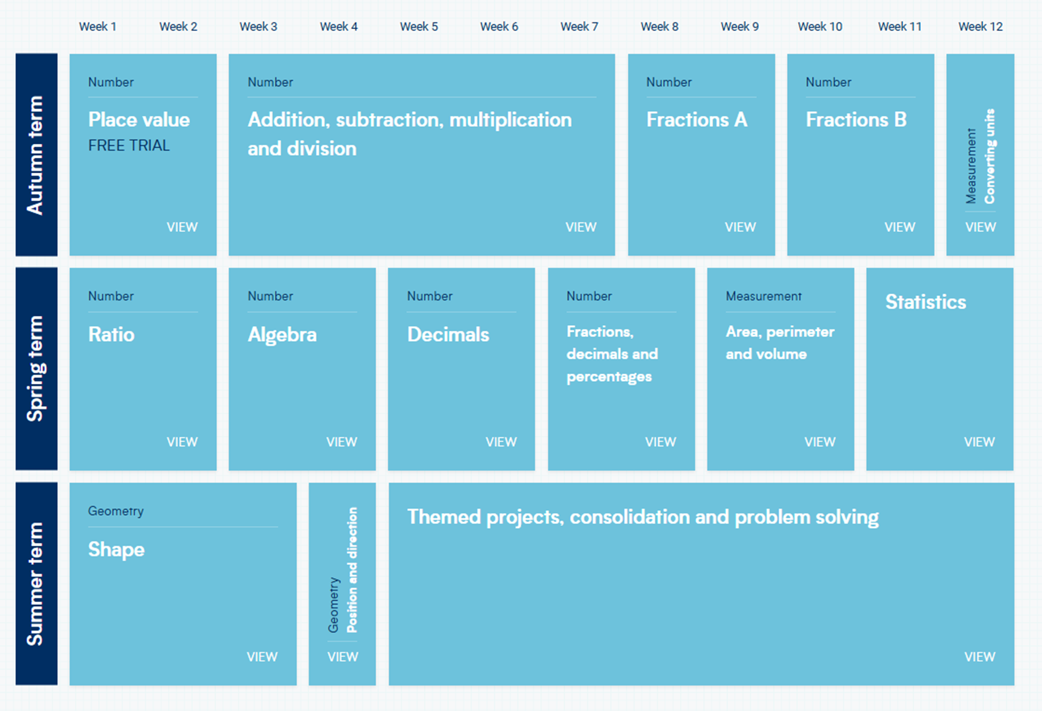Open the Fractions B VIEW link
Screen dimensions: 1042x711
pos(899,227)
